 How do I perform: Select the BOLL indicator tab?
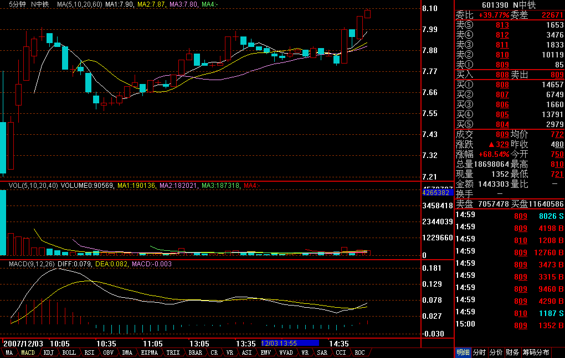click(69, 352)
